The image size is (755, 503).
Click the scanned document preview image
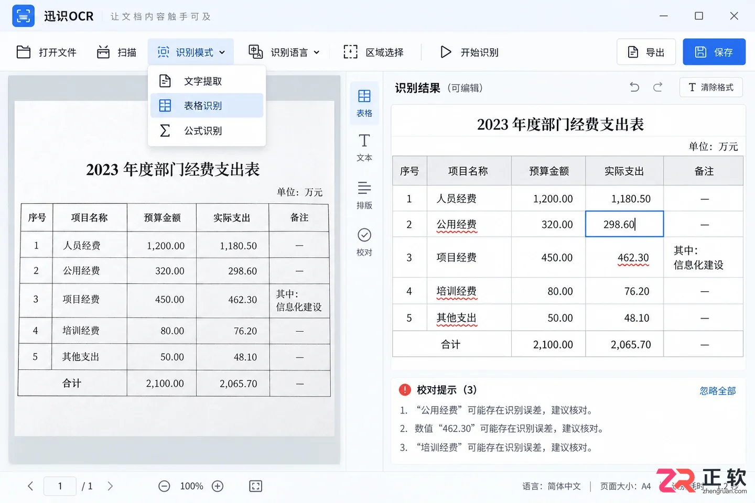pyautogui.click(x=175, y=268)
